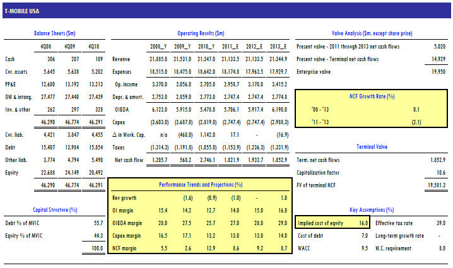Click the Key Assumptions (%) heading
This screenshot has height=268, width=453.
coord(372,210)
